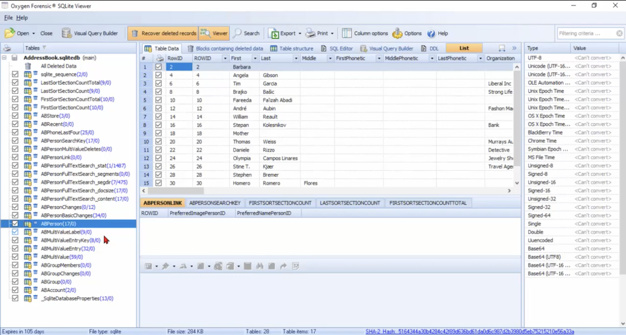Screen dimensions: 626x335
Task: Toggle the ABMultiValueLabel table checkbox
Action: tap(15, 232)
